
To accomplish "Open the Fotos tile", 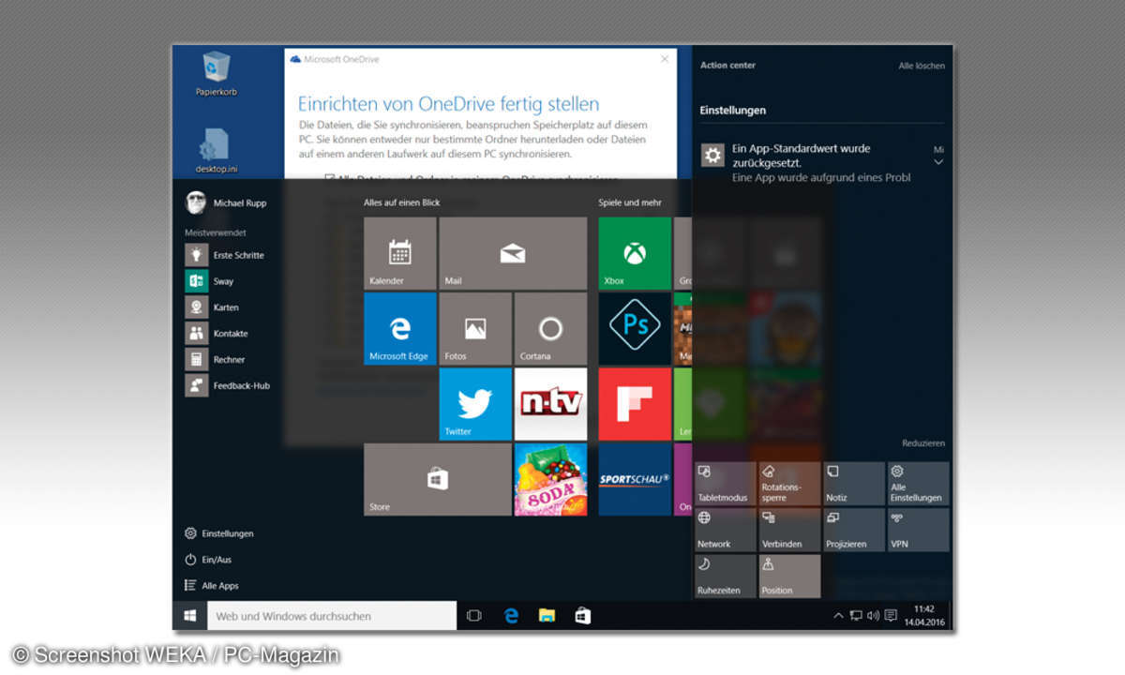I will (x=475, y=329).
